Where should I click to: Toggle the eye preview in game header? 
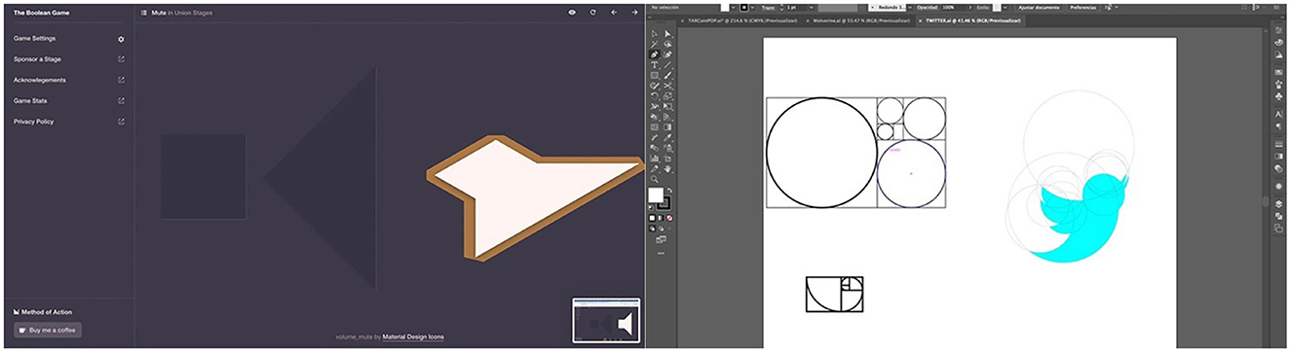point(572,13)
